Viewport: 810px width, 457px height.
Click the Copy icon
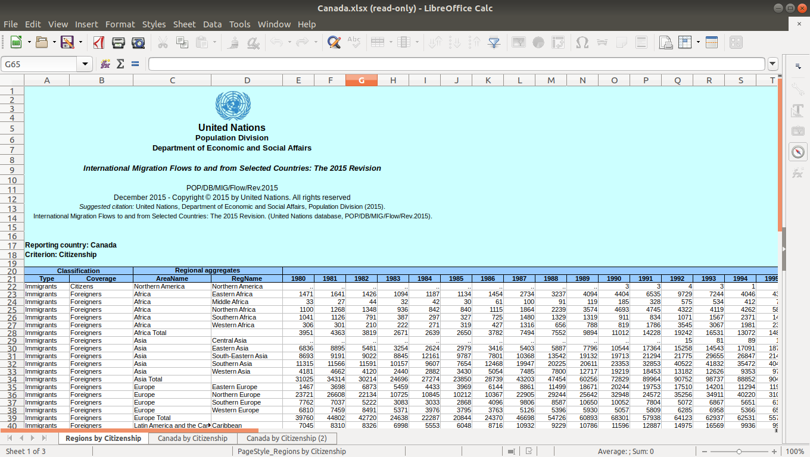(x=182, y=42)
